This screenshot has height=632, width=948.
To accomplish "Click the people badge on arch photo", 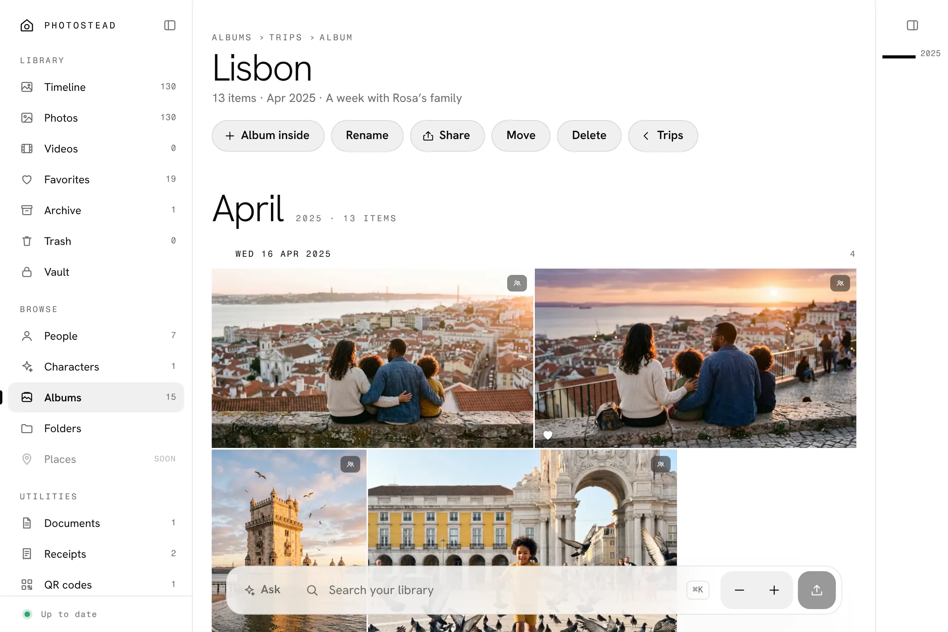I will (x=660, y=465).
